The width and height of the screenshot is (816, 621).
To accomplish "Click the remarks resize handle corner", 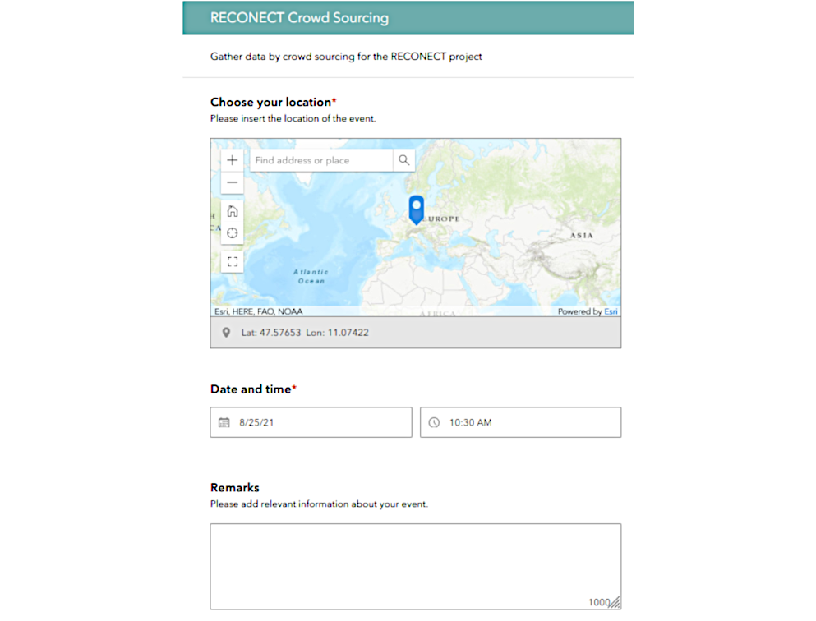I will [615, 603].
